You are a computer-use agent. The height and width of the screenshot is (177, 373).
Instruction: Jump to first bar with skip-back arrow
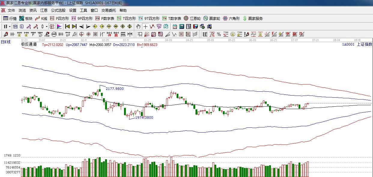click(67, 26)
